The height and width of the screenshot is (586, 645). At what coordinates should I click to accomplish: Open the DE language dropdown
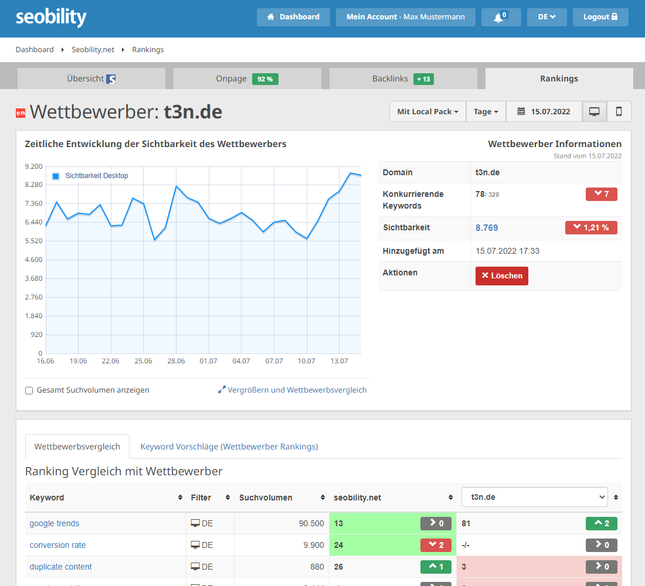pos(546,17)
